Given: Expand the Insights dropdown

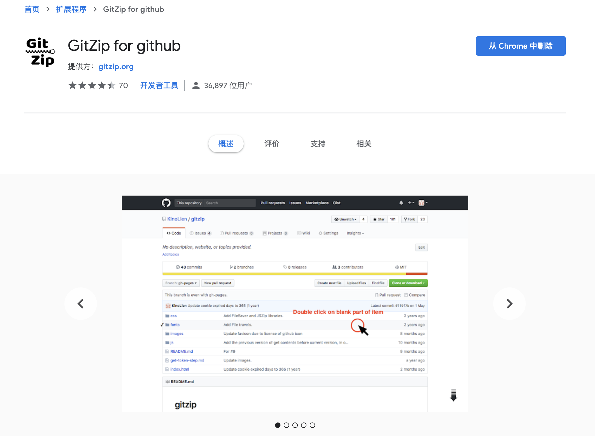Looking at the screenshot, I should 355,233.
